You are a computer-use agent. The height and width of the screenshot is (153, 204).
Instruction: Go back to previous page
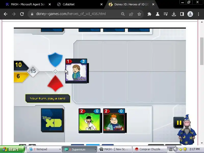click(x=6, y=14)
